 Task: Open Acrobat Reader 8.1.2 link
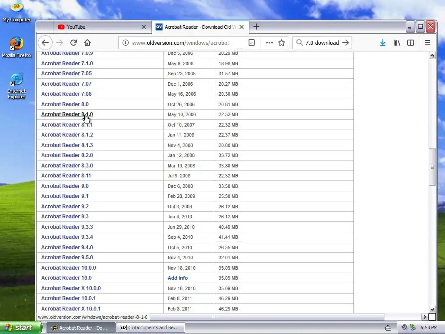point(67,135)
